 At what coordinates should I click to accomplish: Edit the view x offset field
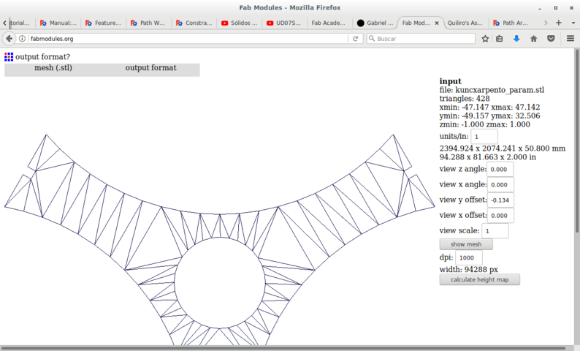(x=500, y=216)
